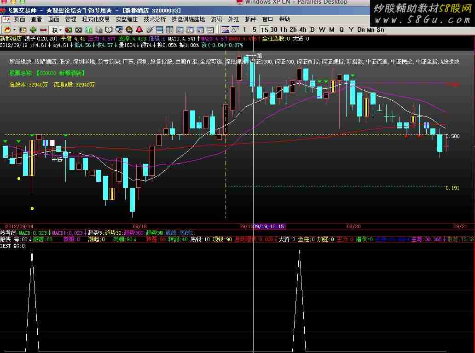Image resolution: width=475 pixels, height=353 pixels.
Task: Click the zigzag line chart icon
Action: pos(235,30)
